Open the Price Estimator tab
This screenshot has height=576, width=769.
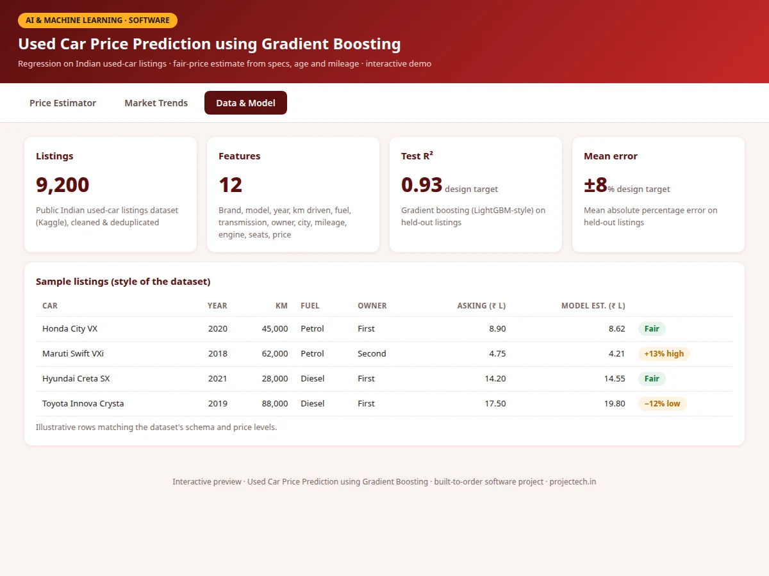point(63,103)
